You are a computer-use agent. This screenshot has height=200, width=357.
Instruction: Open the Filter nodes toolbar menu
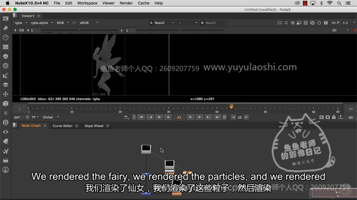pyautogui.click(x=5, y=66)
